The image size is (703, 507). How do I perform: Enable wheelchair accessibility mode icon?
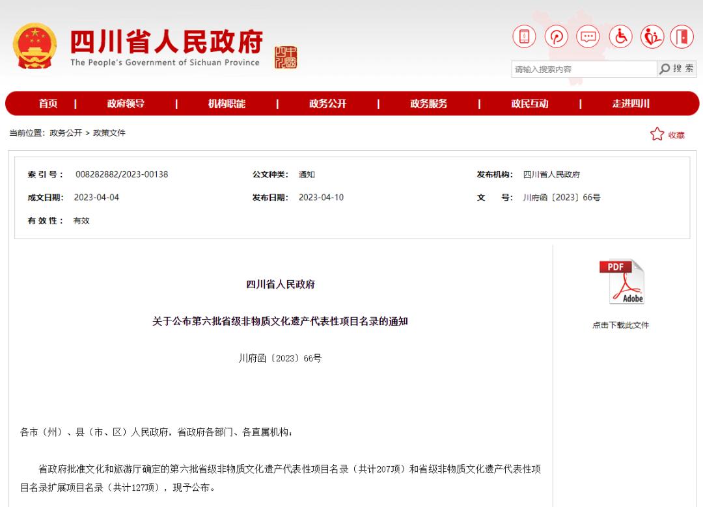point(620,36)
